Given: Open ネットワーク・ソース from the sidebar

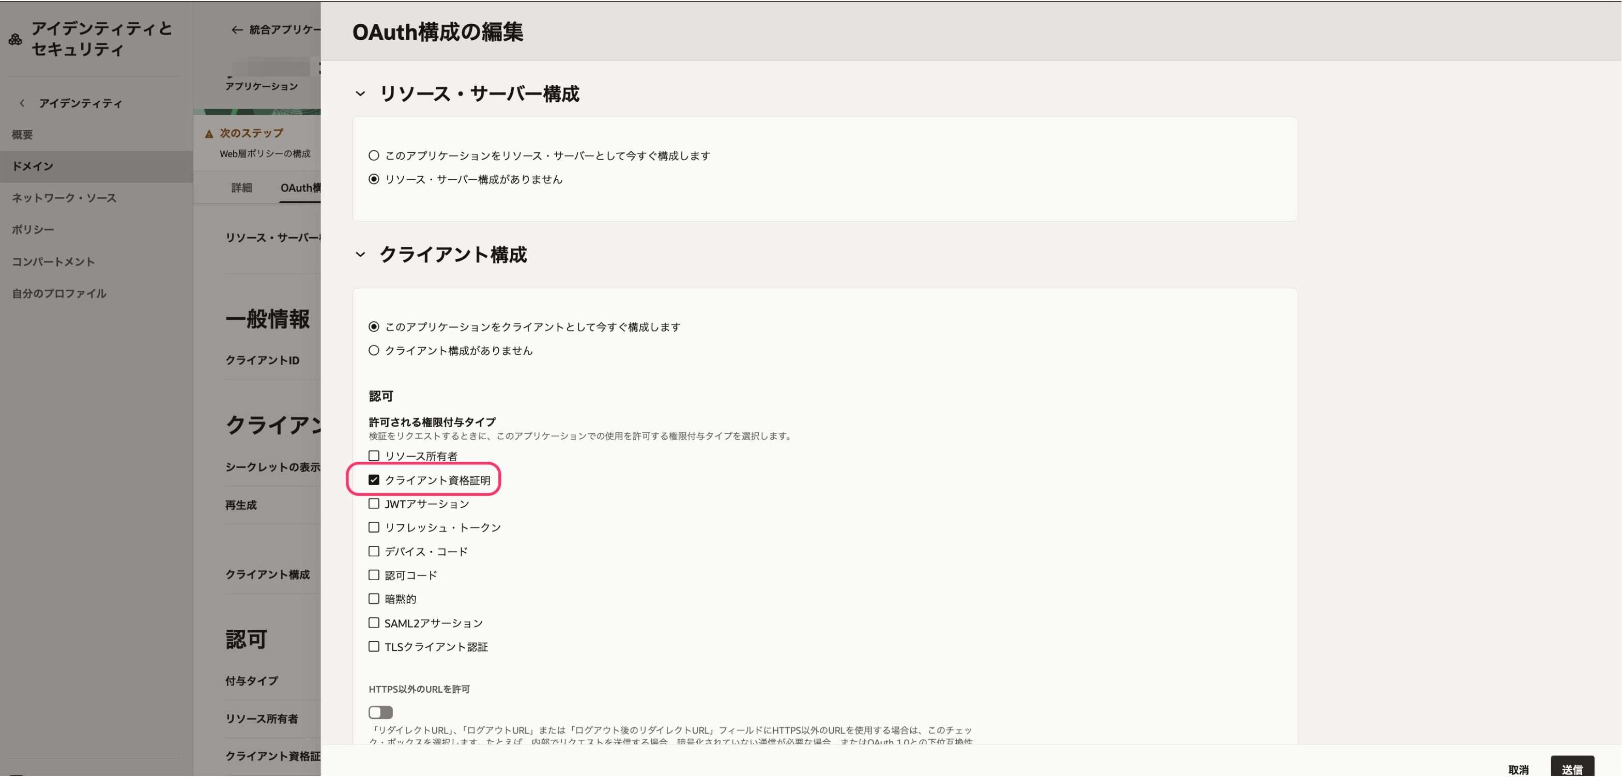Looking at the screenshot, I should coord(63,197).
